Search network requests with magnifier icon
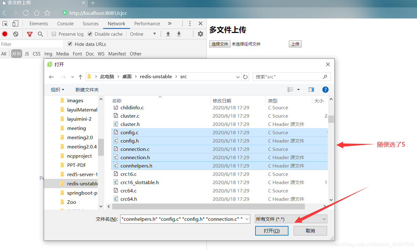The image size is (417, 250). click(40, 34)
